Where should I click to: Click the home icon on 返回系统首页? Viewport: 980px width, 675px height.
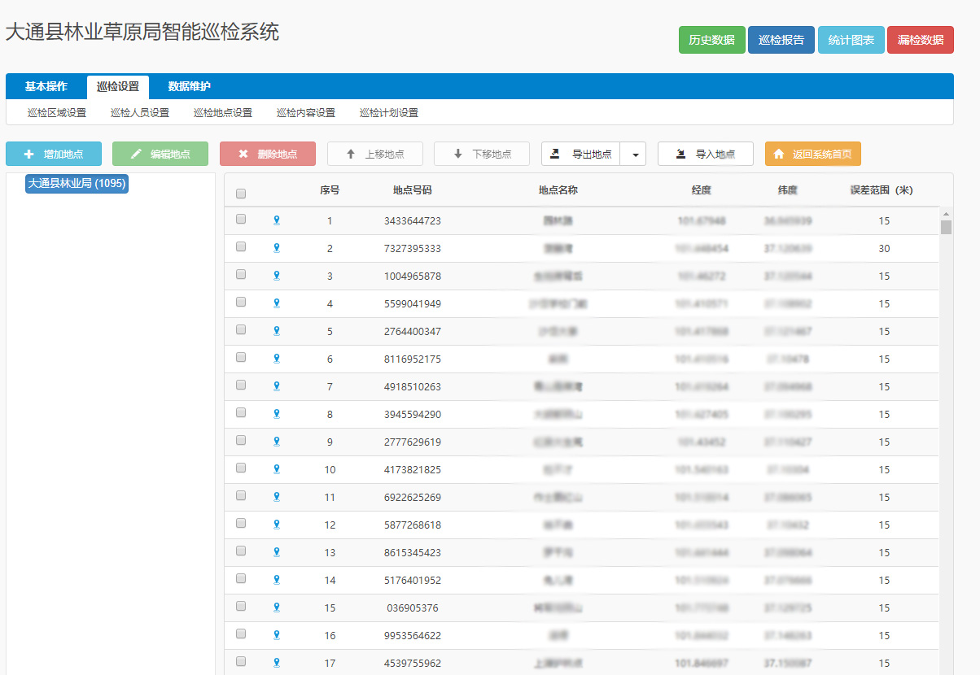pyautogui.click(x=779, y=154)
